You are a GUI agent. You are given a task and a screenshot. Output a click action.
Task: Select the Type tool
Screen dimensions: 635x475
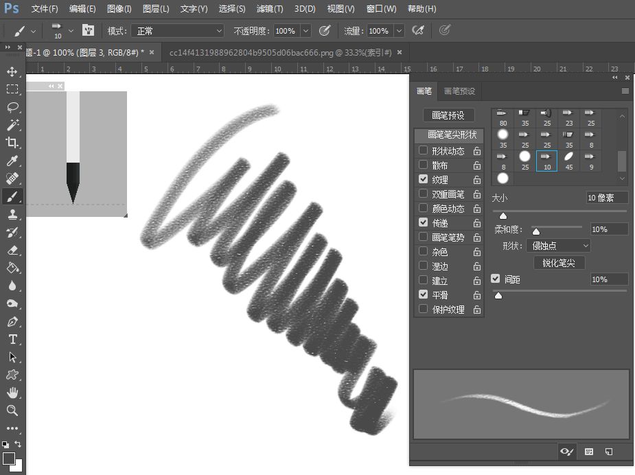tap(12, 339)
